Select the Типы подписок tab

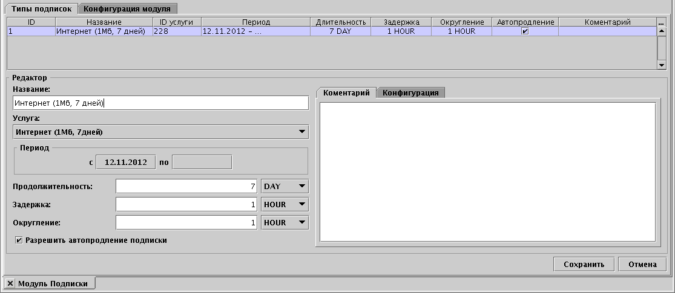pos(41,8)
